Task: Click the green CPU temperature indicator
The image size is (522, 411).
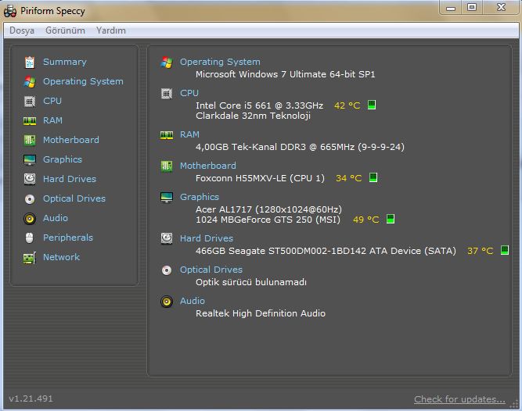Action: (372, 105)
